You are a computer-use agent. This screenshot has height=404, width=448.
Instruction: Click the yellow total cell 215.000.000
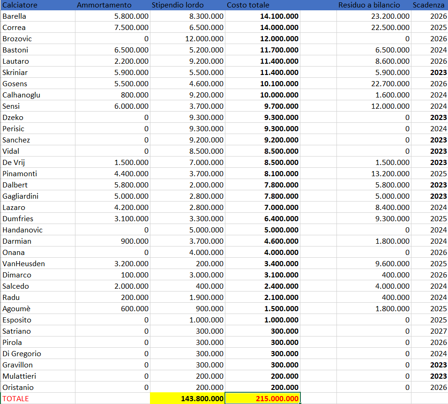(x=262, y=398)
